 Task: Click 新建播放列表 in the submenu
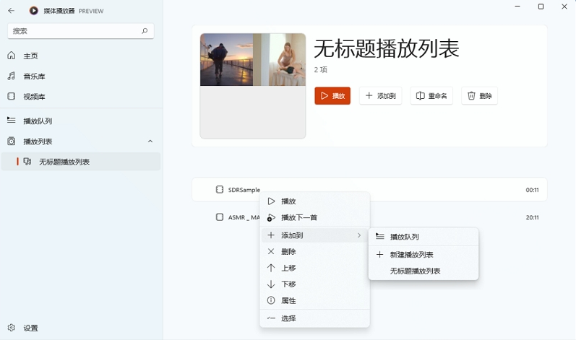pos(424,255)
